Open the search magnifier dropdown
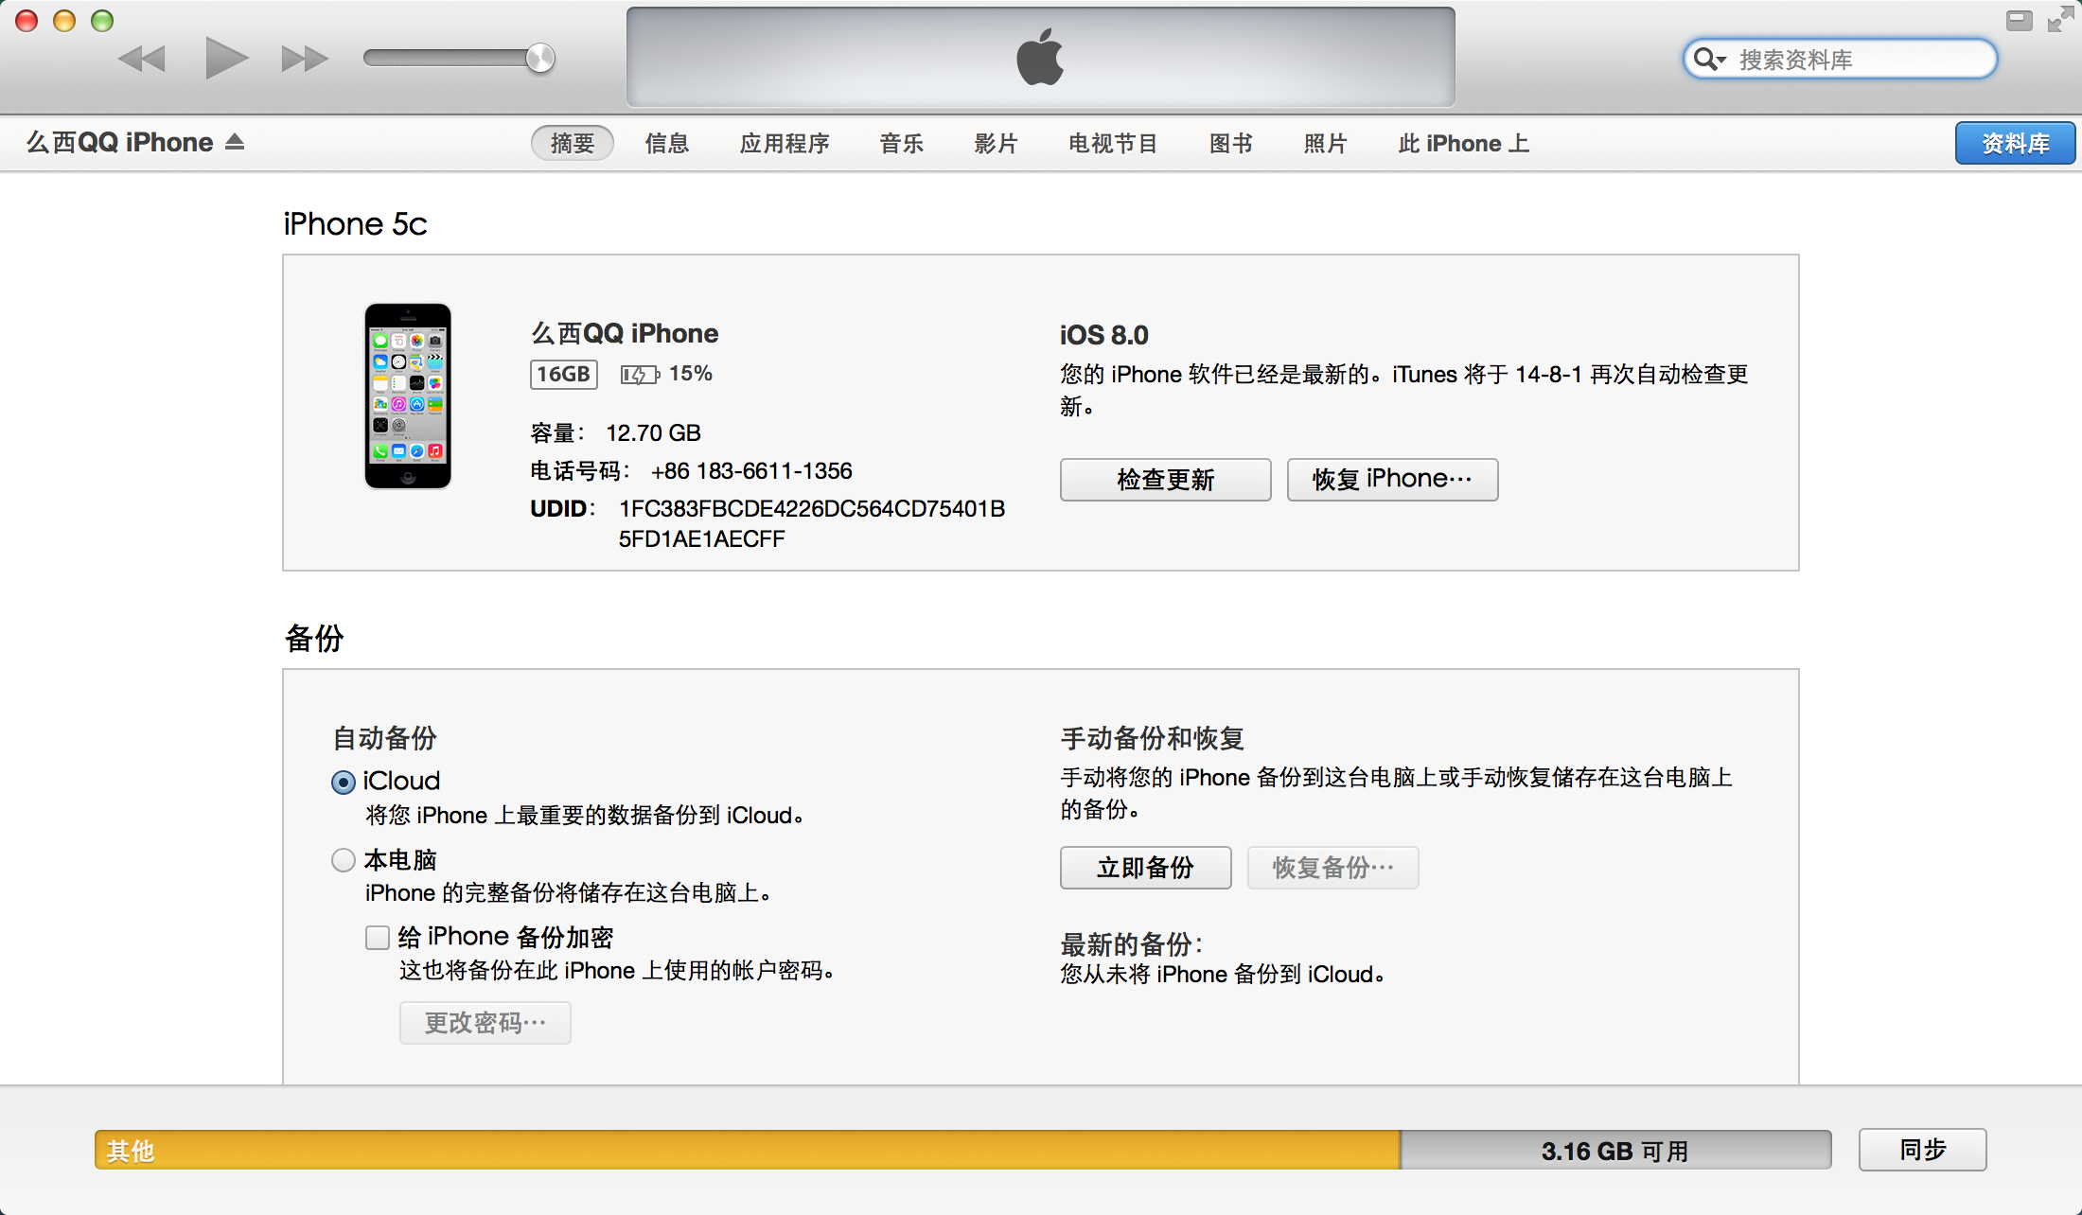This screenshot has width=2082, height=1215. pyautogui.click(x=1709, y=59)
